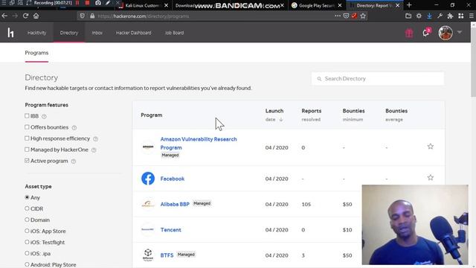The image size is (476, 268).
Task: Open the notifications bell icon
Action: pos(425,33)
